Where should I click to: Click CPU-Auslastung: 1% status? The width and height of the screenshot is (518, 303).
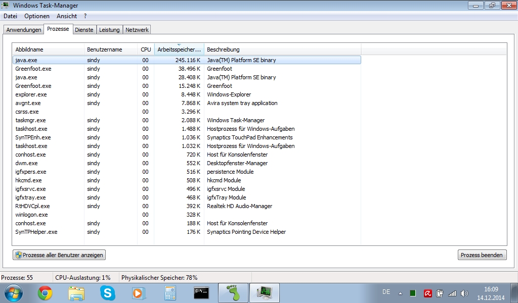pyautogui.click(x=83, y=278)
